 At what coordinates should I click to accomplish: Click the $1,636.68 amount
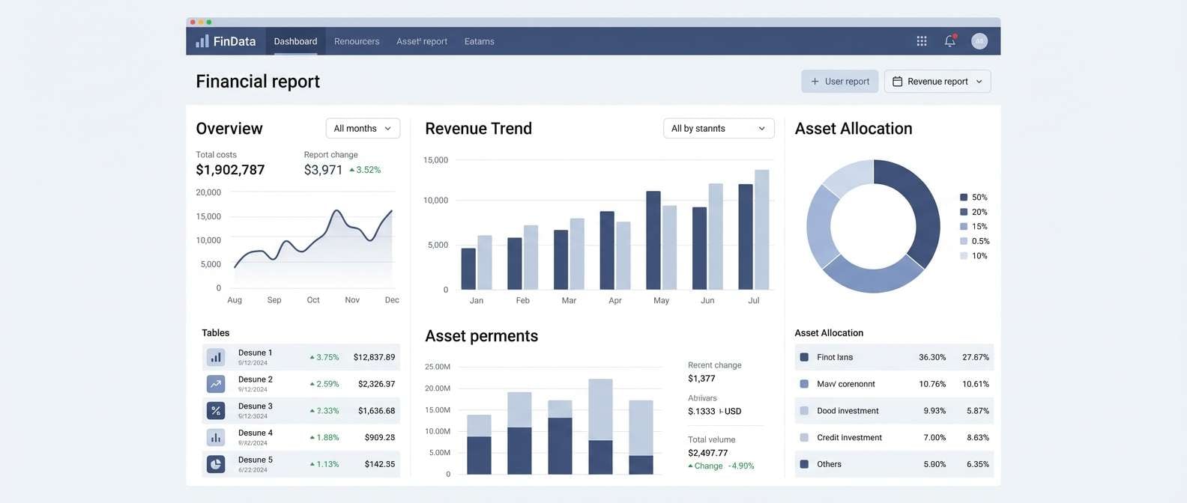click(x=376, y=411)
